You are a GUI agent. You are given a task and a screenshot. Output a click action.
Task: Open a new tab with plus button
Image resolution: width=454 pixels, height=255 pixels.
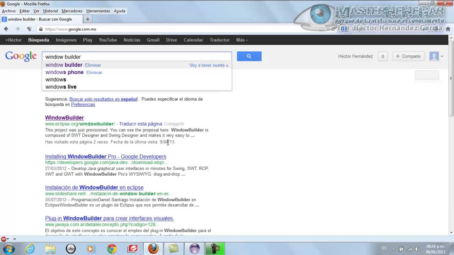88,19
